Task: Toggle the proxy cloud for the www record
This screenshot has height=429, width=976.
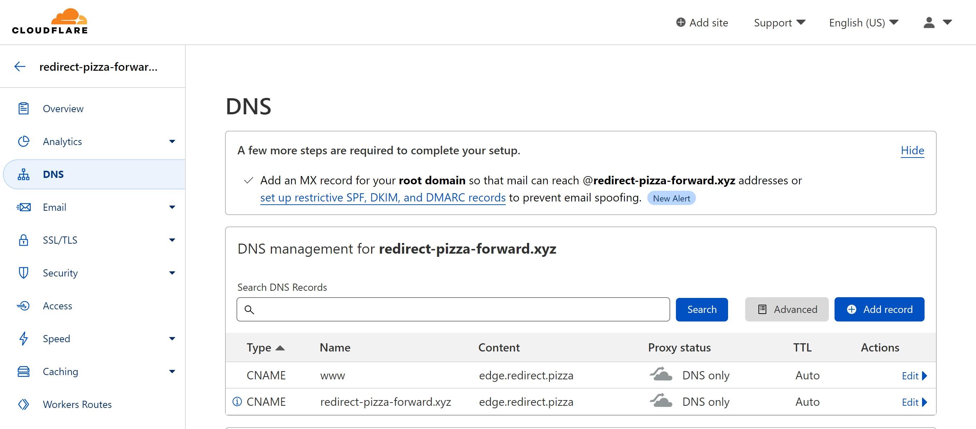Action: point(661,375)
